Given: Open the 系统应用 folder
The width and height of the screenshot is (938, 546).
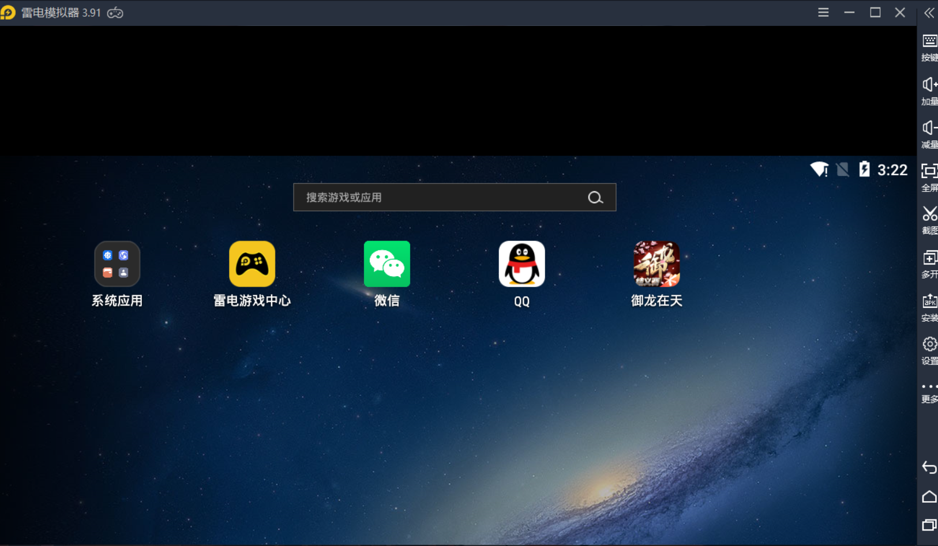Looking at the screenshot, I should 117,264.
